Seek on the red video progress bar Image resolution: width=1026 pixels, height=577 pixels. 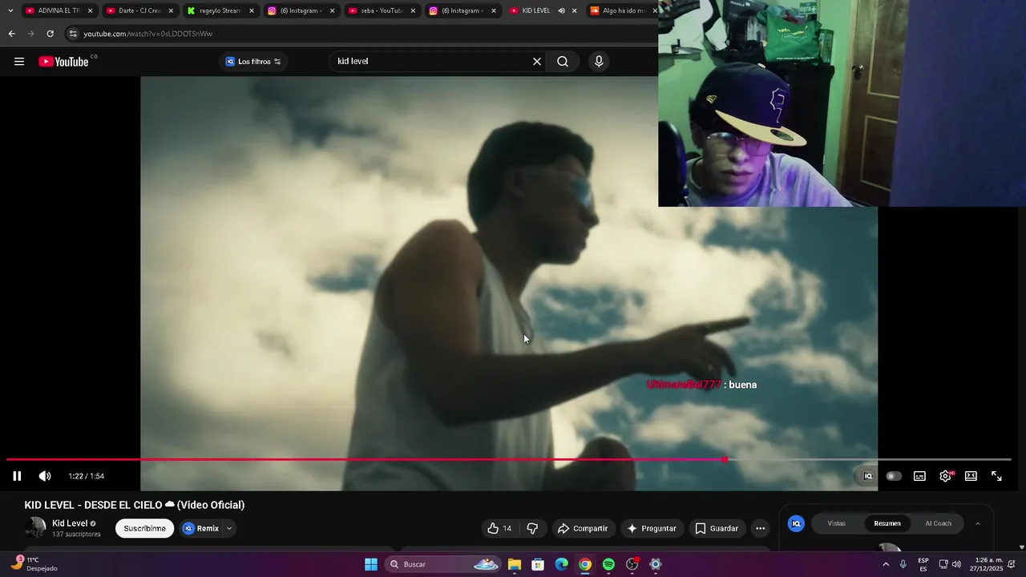click(509, 460)
